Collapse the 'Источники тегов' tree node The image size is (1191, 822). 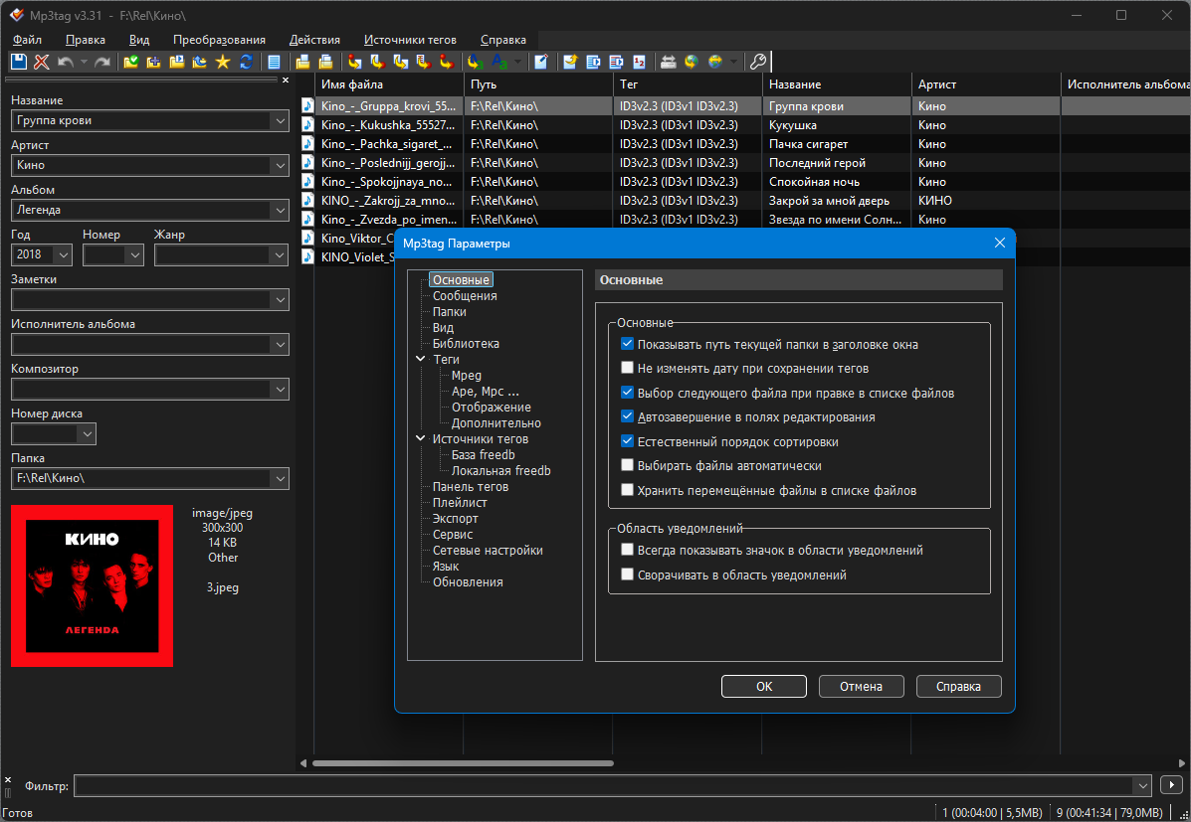tap(420, 438)
